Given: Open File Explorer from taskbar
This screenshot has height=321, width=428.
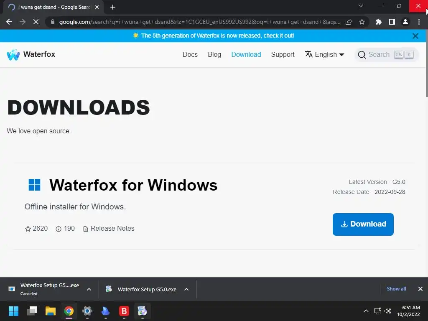Looking at the screenshot, I should 51,311.
